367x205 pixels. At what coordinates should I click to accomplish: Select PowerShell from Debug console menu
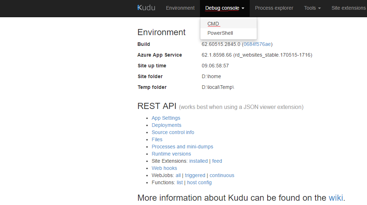229,33
